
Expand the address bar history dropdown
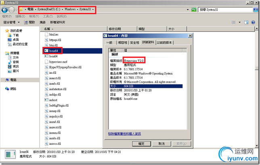[x=188, y=10]
